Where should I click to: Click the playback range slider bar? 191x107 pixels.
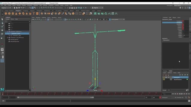(x=56, y=97)
